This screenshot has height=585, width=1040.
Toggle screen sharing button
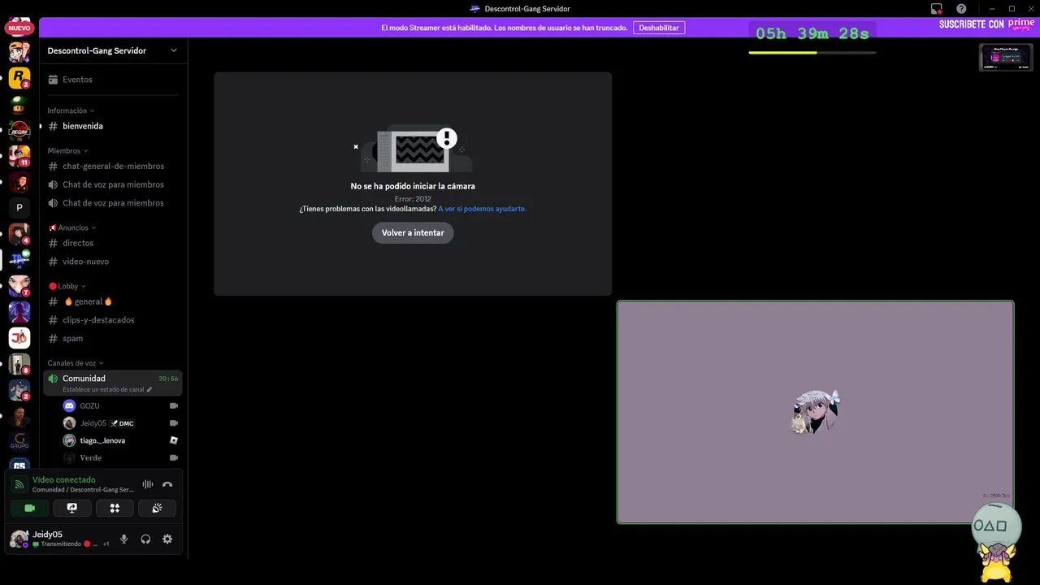coord(72,508)
